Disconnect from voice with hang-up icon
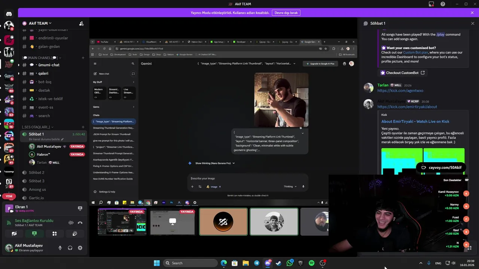This screenshot has height=269, width=479. [x=80, y=223]
